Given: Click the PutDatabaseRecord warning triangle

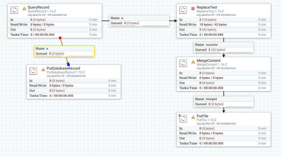Looking at the screenshot, I should click(43, 69).
